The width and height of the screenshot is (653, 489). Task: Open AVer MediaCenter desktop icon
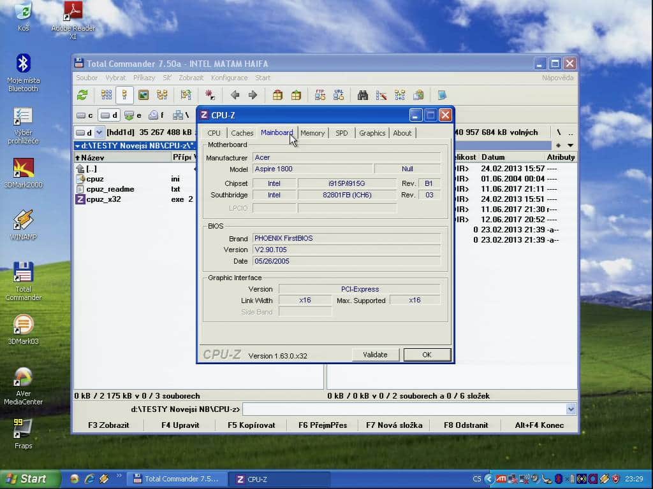tap(24, 385)
